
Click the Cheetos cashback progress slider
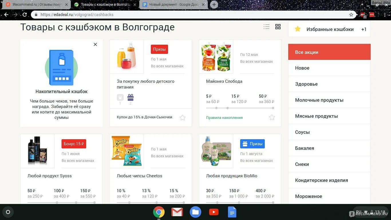[151, 203]
